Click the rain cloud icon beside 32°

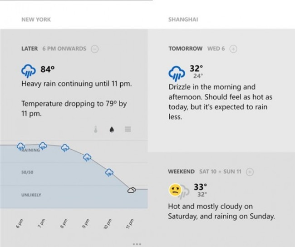[176, 72]
